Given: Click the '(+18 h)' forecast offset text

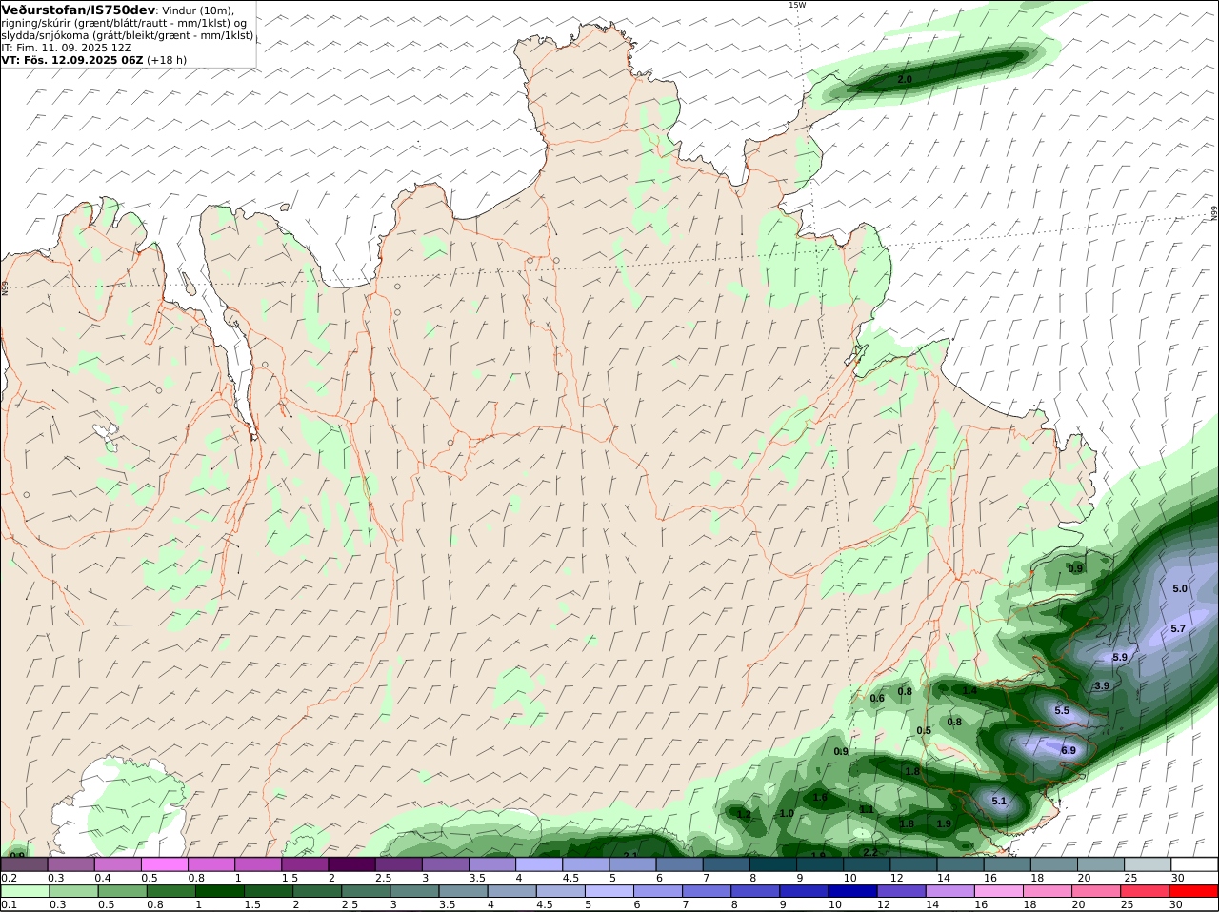Looking at the screenshot, I should 168,60.
